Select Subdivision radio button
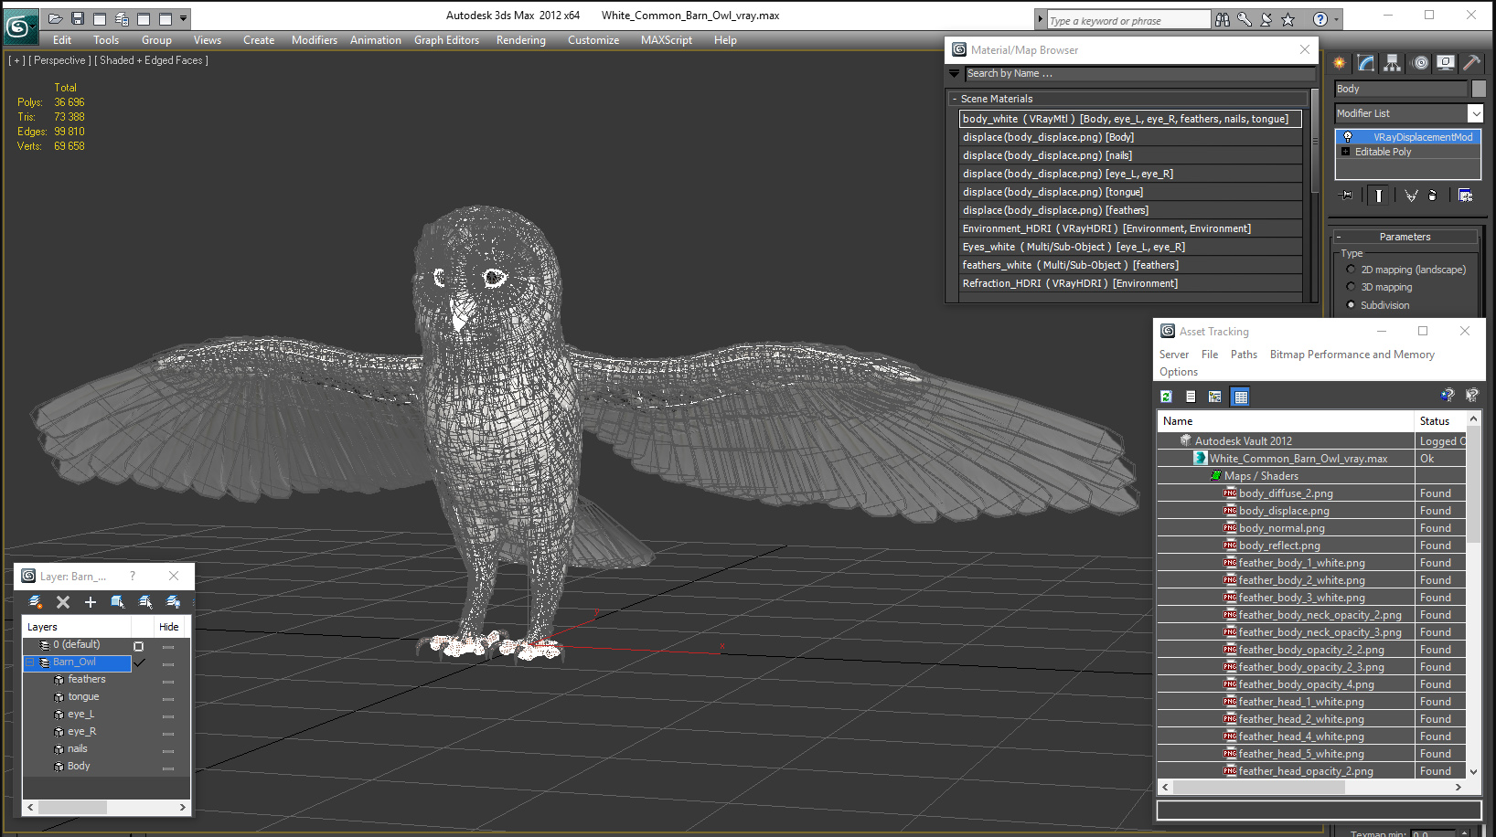The height and width of the screenshot is (837, 1496). coord(1351,305)
